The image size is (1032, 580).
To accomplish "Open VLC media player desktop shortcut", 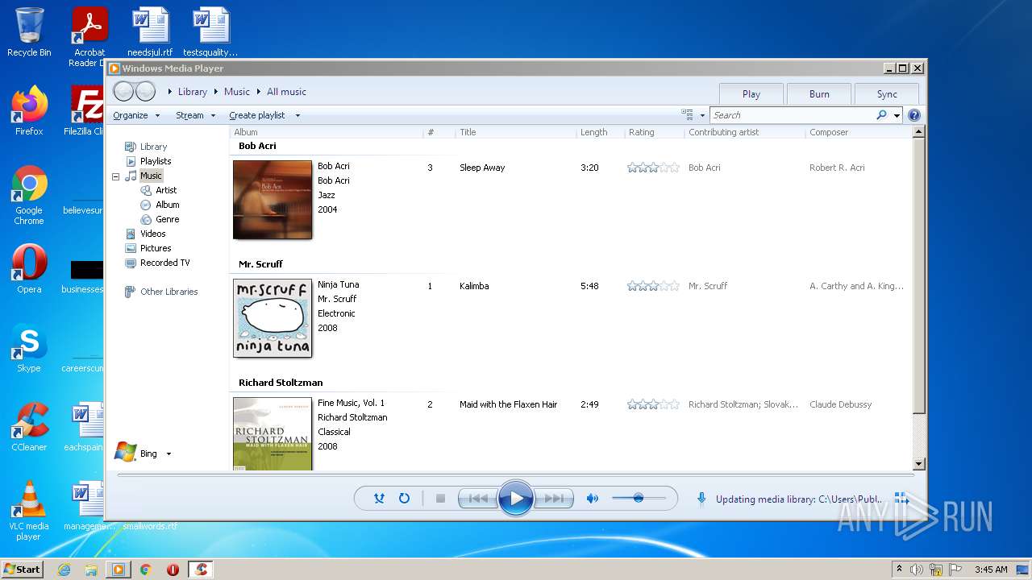I will [29, 511].
